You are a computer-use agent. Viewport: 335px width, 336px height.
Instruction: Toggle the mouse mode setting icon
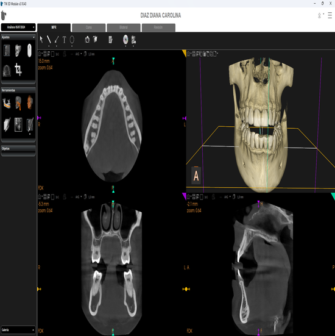pyautogui.click(x=29, y=51)
